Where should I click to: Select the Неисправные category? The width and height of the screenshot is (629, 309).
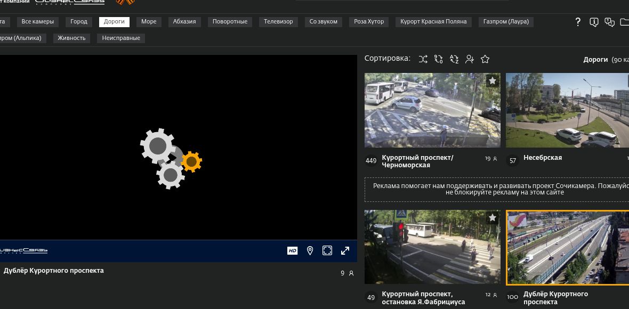click(x=121, y=38)
